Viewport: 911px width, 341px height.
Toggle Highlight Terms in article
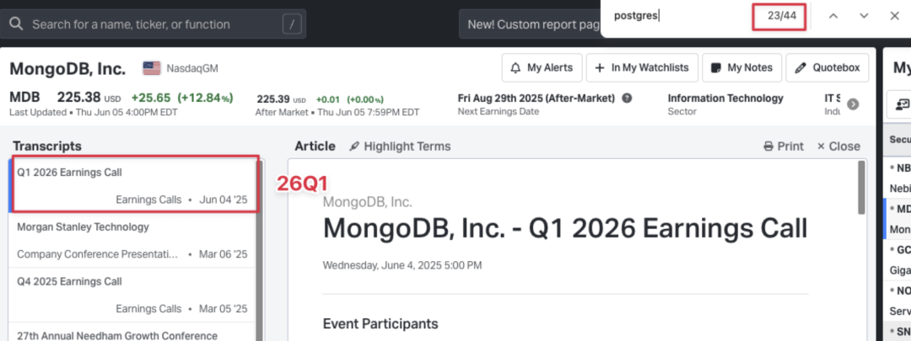pyautogui.click(x=399, y=147)
